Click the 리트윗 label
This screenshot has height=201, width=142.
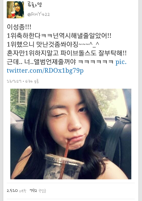click(x=23, y=191)
